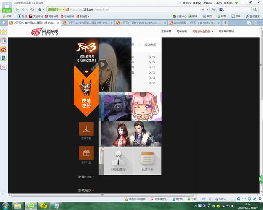
Task: Expand the 截图 dropdown arrow
Action: click(214, 16)
